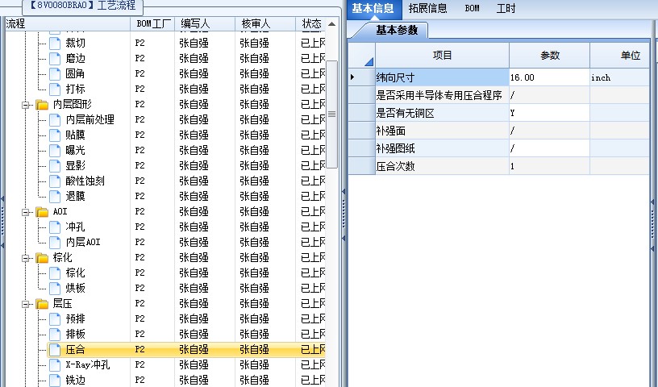Screen dimensions: 658x387
Task: Click the 单位 column header
Action: pyautogui.click(x=620, y=56)
